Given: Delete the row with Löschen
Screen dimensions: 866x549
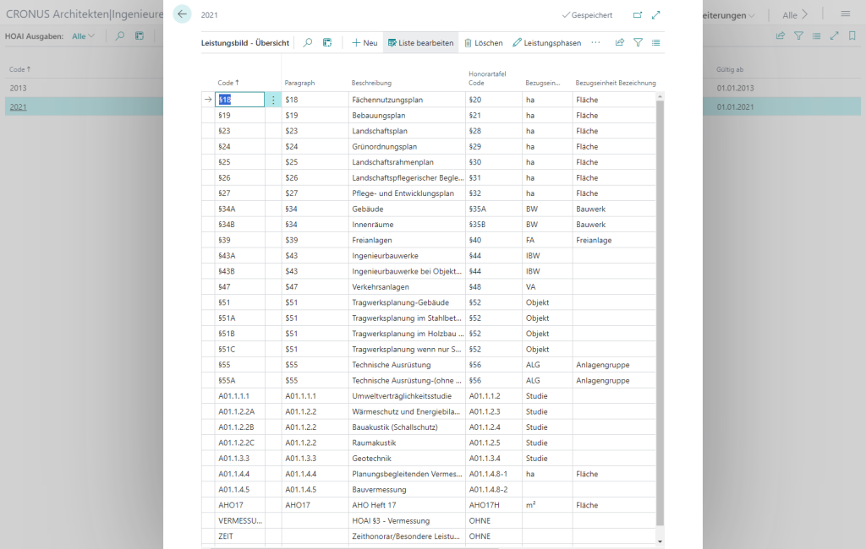Looking at the screenshot, I should (x=483, y=42).
